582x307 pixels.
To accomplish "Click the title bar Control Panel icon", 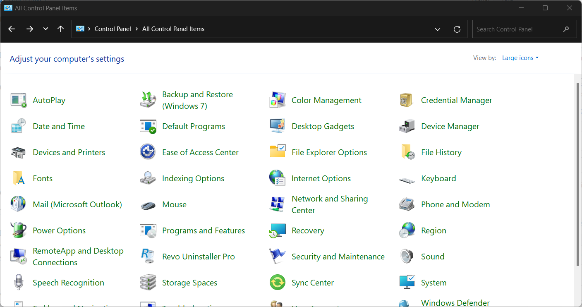I will coord(8,8).
